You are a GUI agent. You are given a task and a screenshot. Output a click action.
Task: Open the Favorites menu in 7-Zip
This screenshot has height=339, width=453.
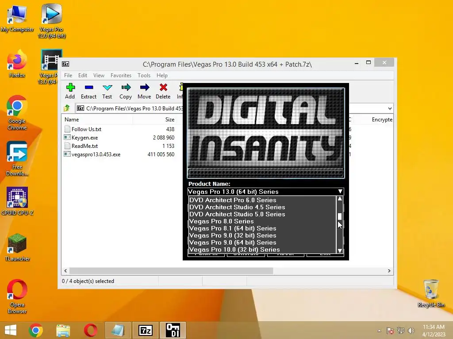pos(121,75)
